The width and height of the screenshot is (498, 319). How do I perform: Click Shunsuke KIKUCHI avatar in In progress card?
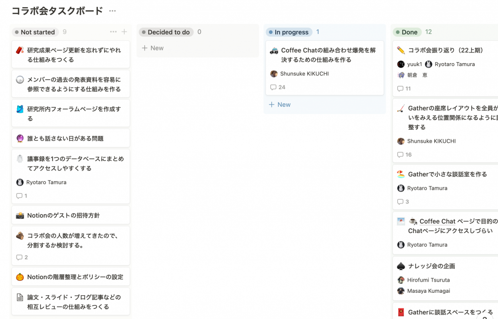(x=274, y=74)
